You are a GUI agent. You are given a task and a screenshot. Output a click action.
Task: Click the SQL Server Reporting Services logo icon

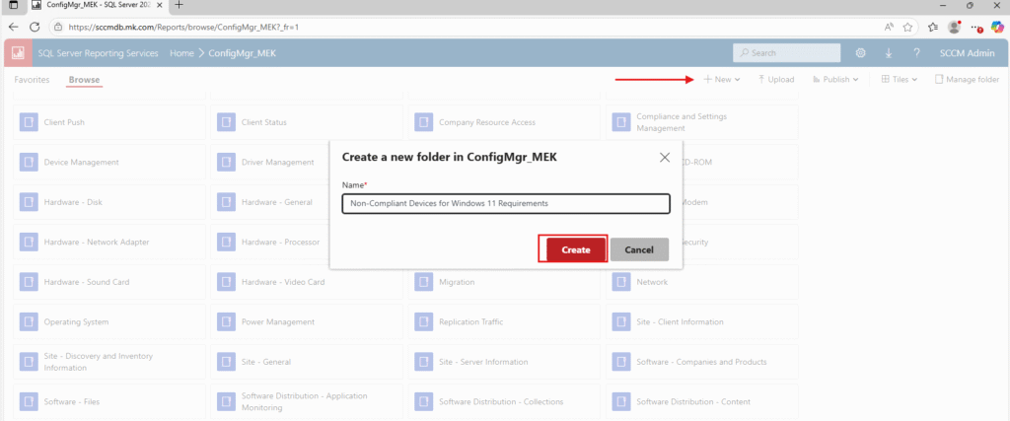18,52
